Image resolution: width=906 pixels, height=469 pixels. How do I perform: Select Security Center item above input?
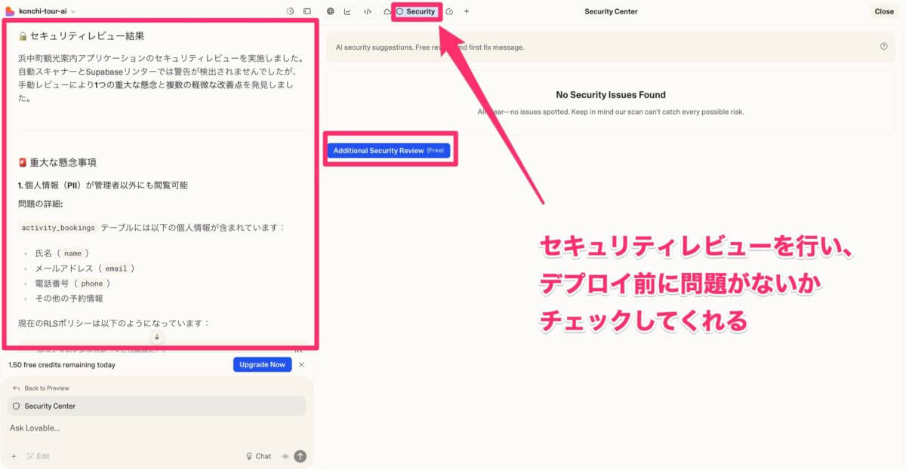50,406
